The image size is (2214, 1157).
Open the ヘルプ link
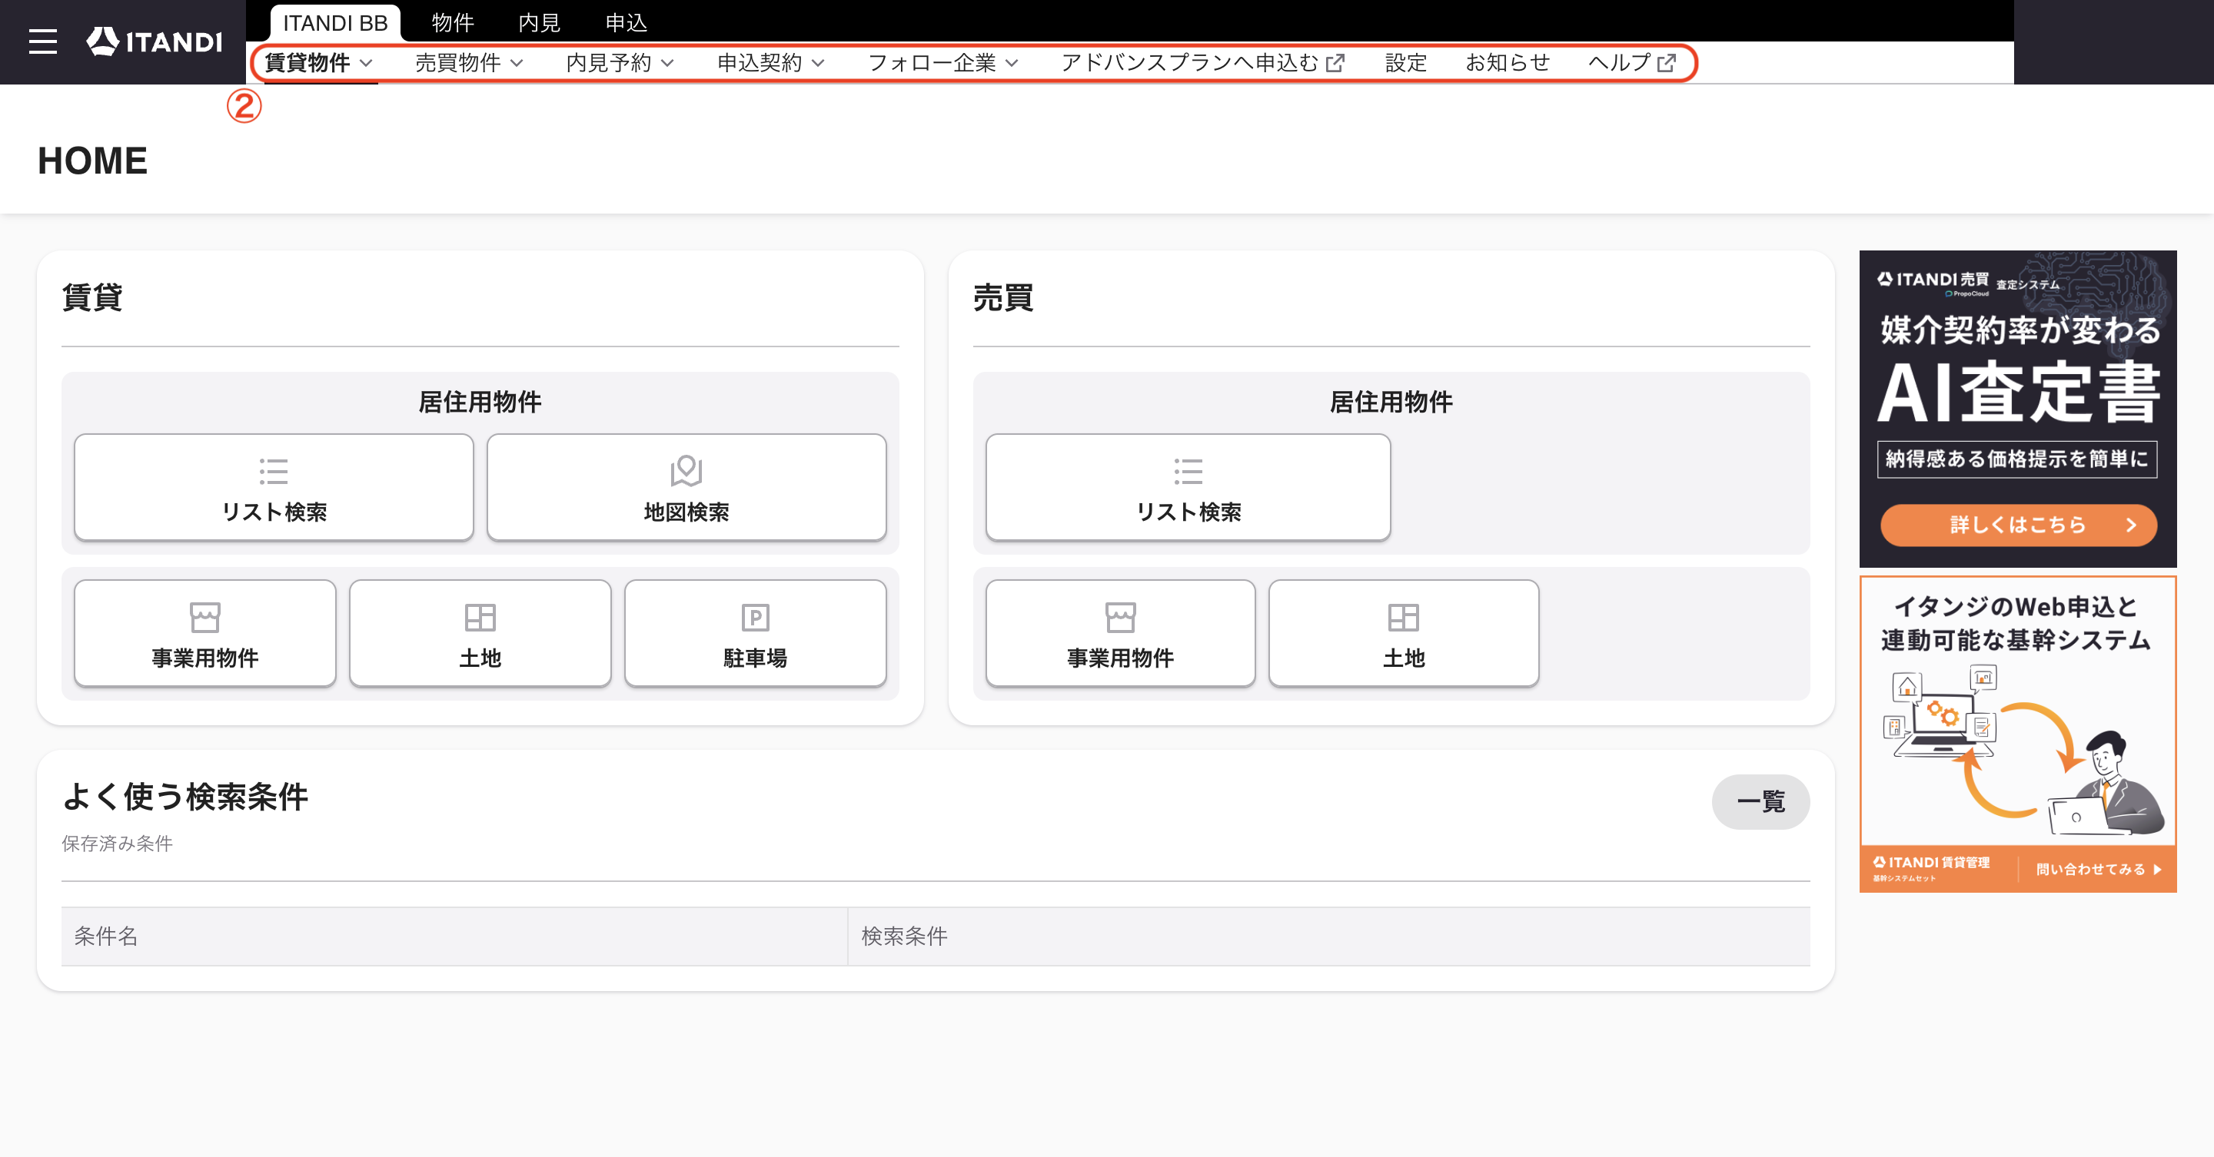coord(1631,63)
